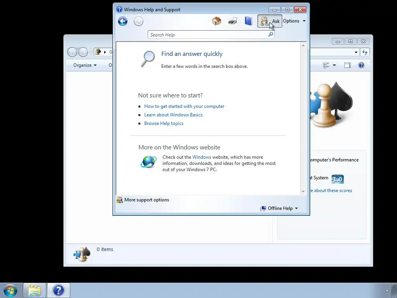Click Help window title bar question icon
Image resolution: width=397 pixels, height=298 pixels.
click(119, 10)
